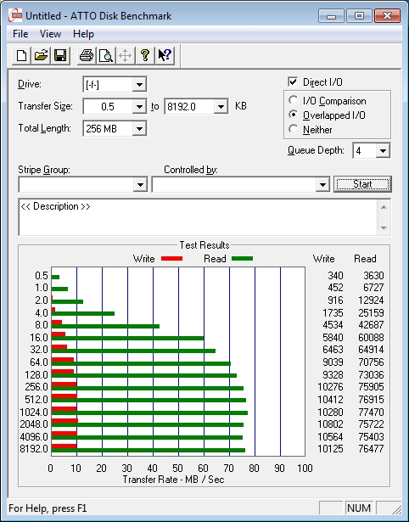This screenshot has width=409, height=522.
Task: Open the File menu
Action: pos(20,34)
